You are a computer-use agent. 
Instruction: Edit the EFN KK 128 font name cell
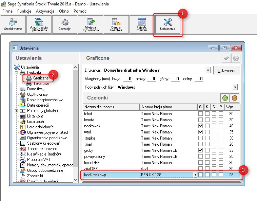[x=166, y=175]
